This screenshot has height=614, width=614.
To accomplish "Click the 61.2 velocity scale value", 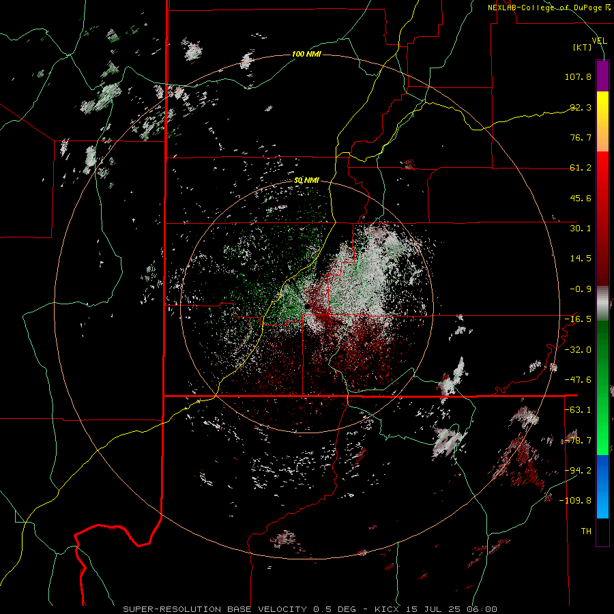I will 581,168.
